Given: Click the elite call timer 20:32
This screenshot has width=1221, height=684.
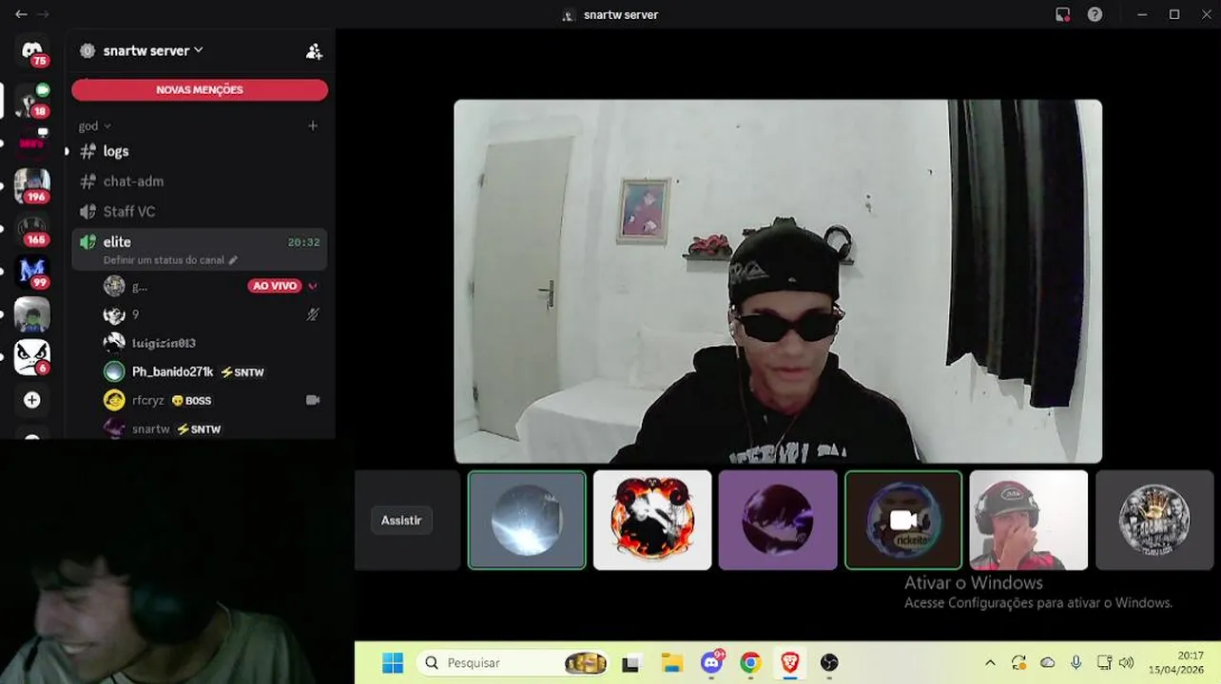Looking at the screenshot, I should 303,242.
